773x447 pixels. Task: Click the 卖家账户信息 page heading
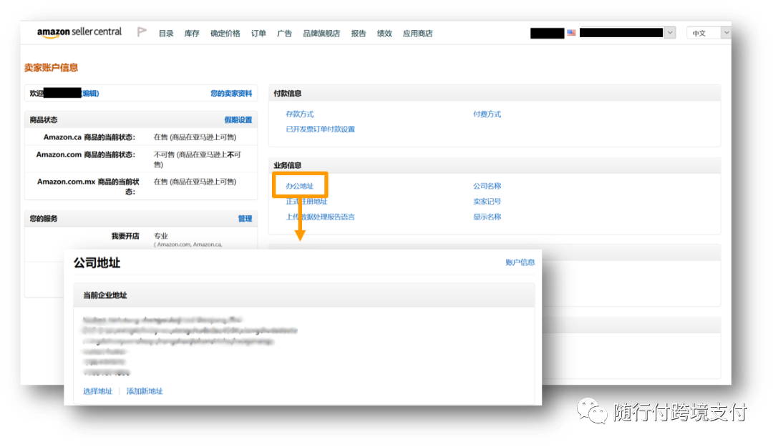(52, 67)
